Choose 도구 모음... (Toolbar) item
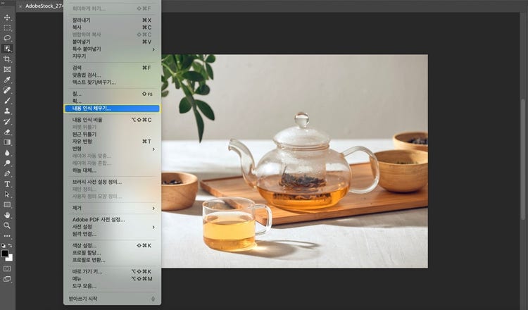 point(112,286)
